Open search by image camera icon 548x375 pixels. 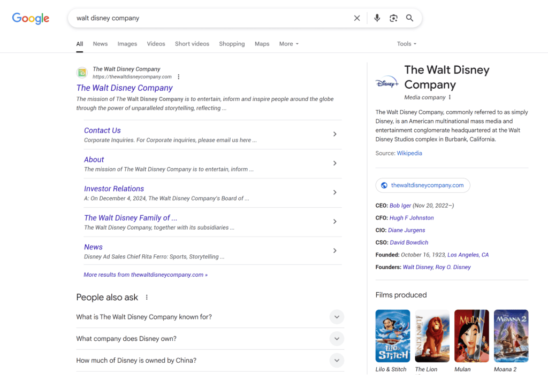tap(393, 18)
